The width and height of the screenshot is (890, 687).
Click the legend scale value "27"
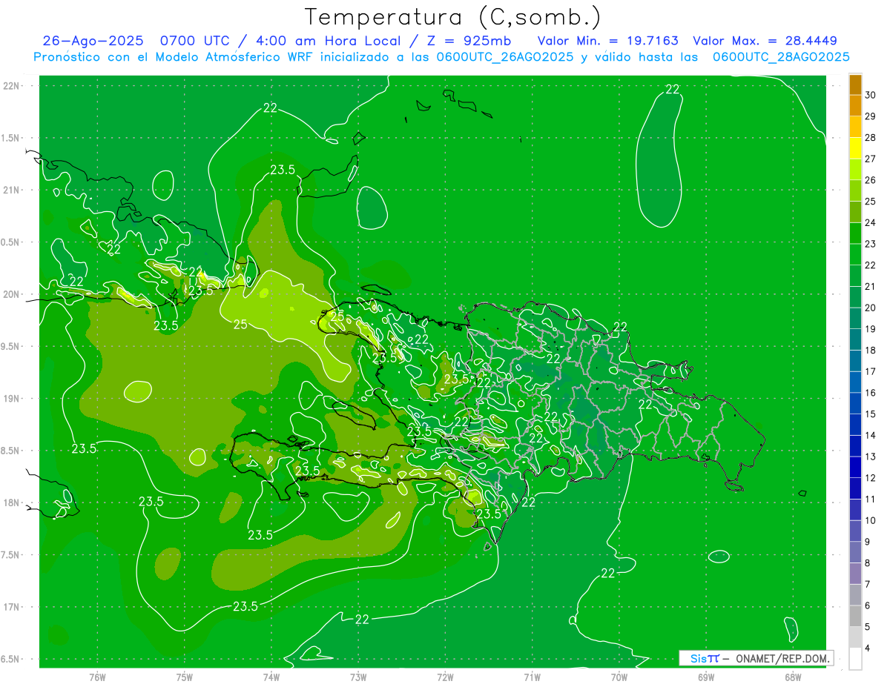870,159
